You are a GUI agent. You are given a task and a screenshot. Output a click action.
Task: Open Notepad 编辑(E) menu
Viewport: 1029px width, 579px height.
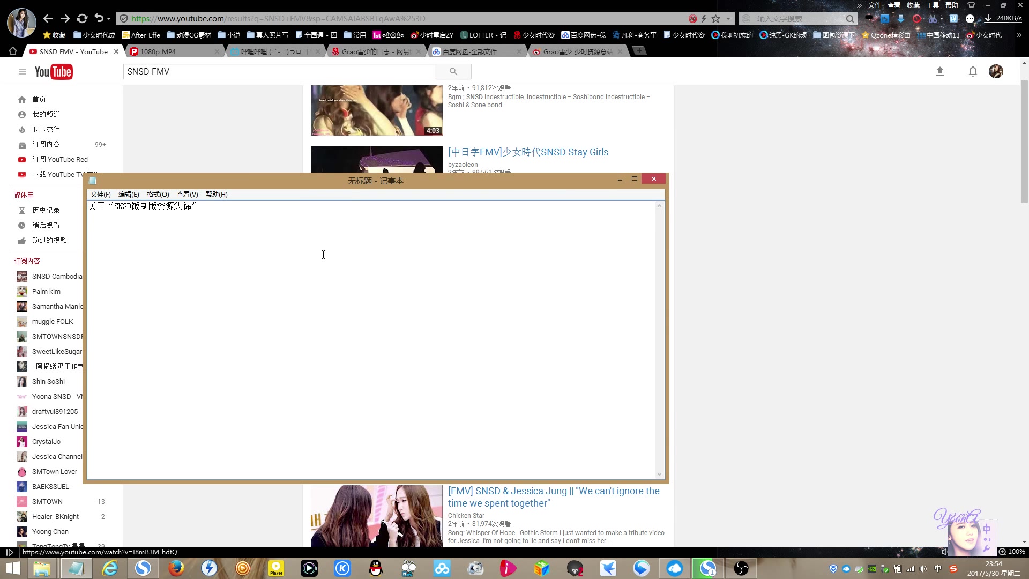(x=129, y=195)
